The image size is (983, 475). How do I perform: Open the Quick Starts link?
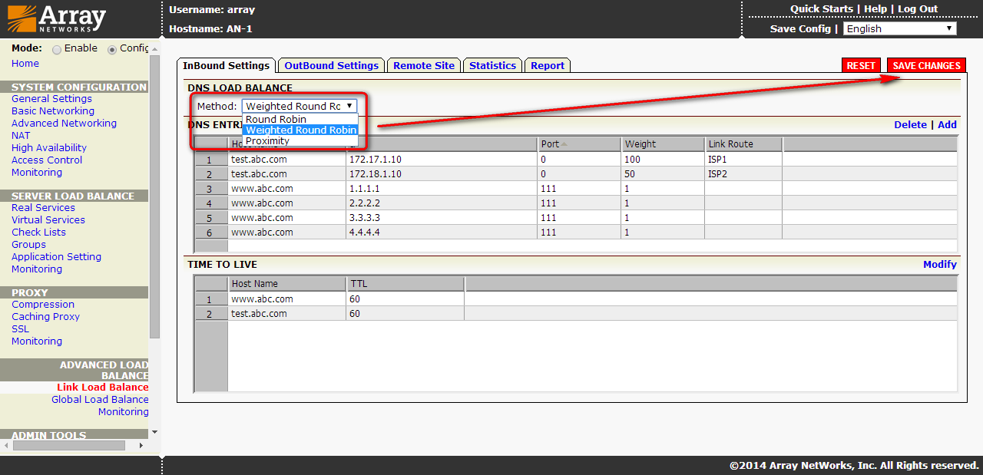822,8
